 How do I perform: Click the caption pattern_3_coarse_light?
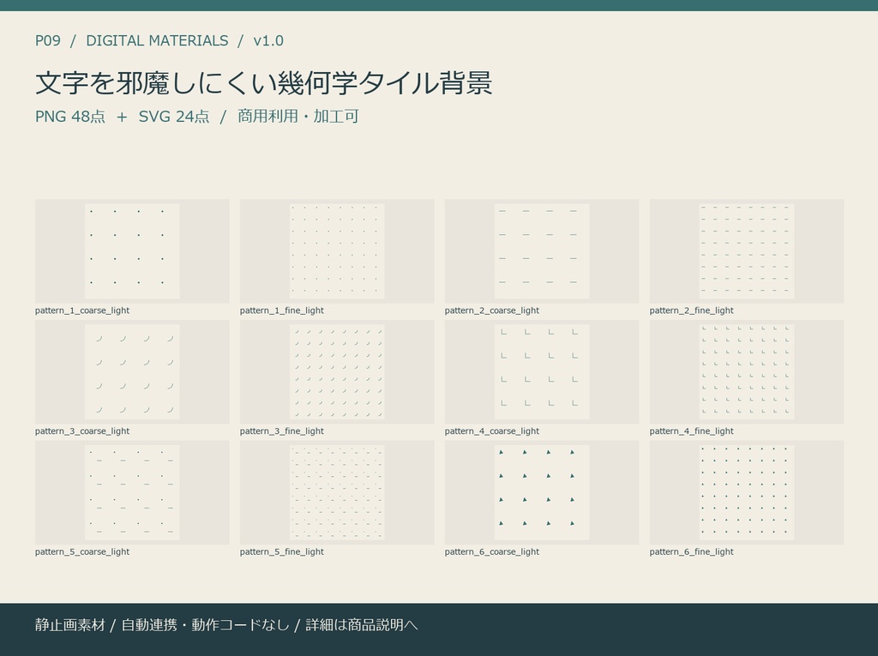(x=82, y=430)
